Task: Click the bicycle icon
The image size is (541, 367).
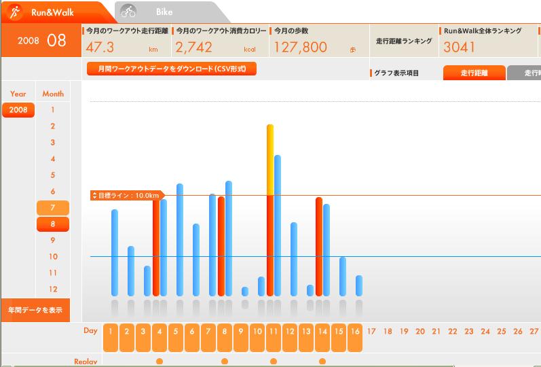Action: point(128,12)
